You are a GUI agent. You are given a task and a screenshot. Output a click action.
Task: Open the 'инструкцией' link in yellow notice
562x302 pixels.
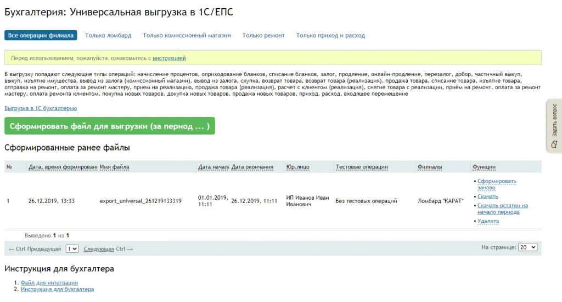pyautogui.click(x=169, y=58)
